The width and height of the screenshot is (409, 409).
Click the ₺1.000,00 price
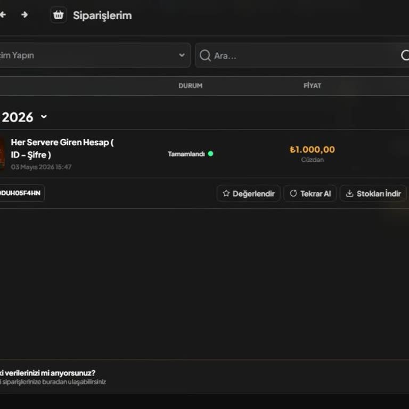312,150
